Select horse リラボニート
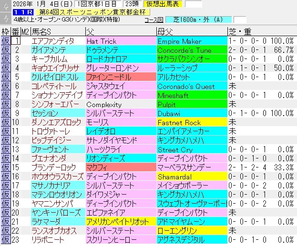The image size is (297, 246). pos(58,240)
